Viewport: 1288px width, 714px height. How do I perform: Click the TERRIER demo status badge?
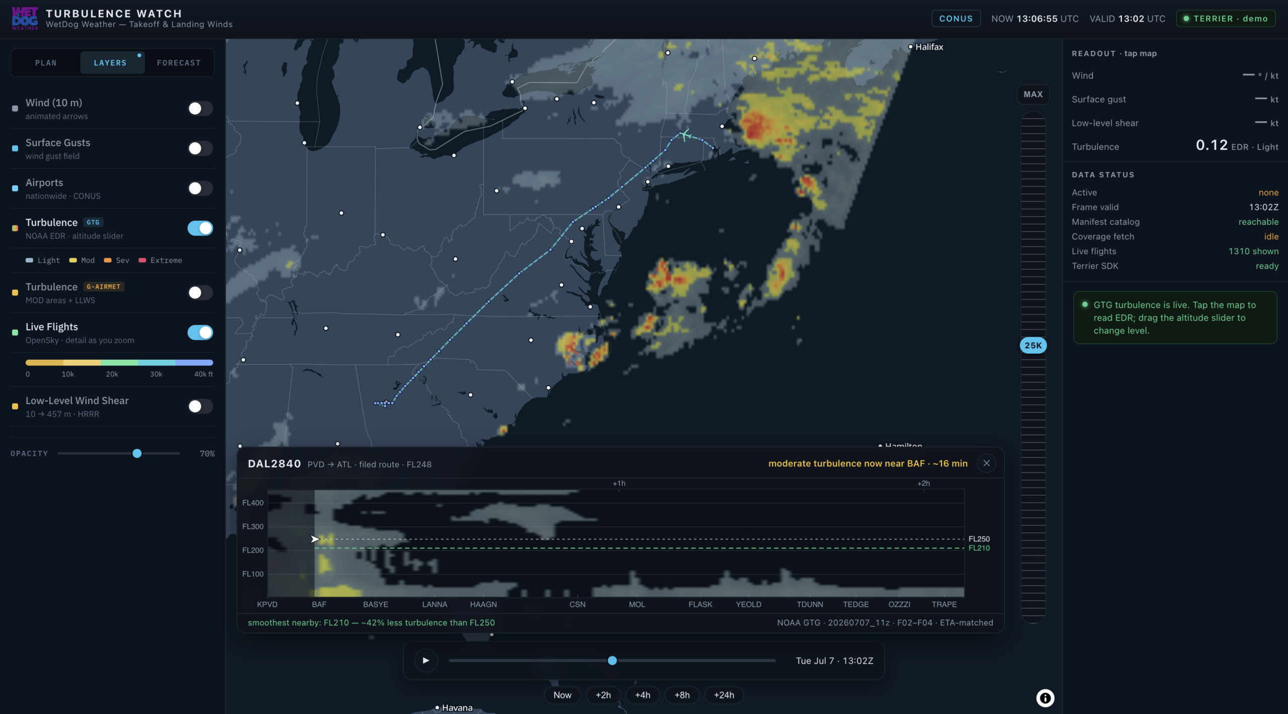point(1226,19)
